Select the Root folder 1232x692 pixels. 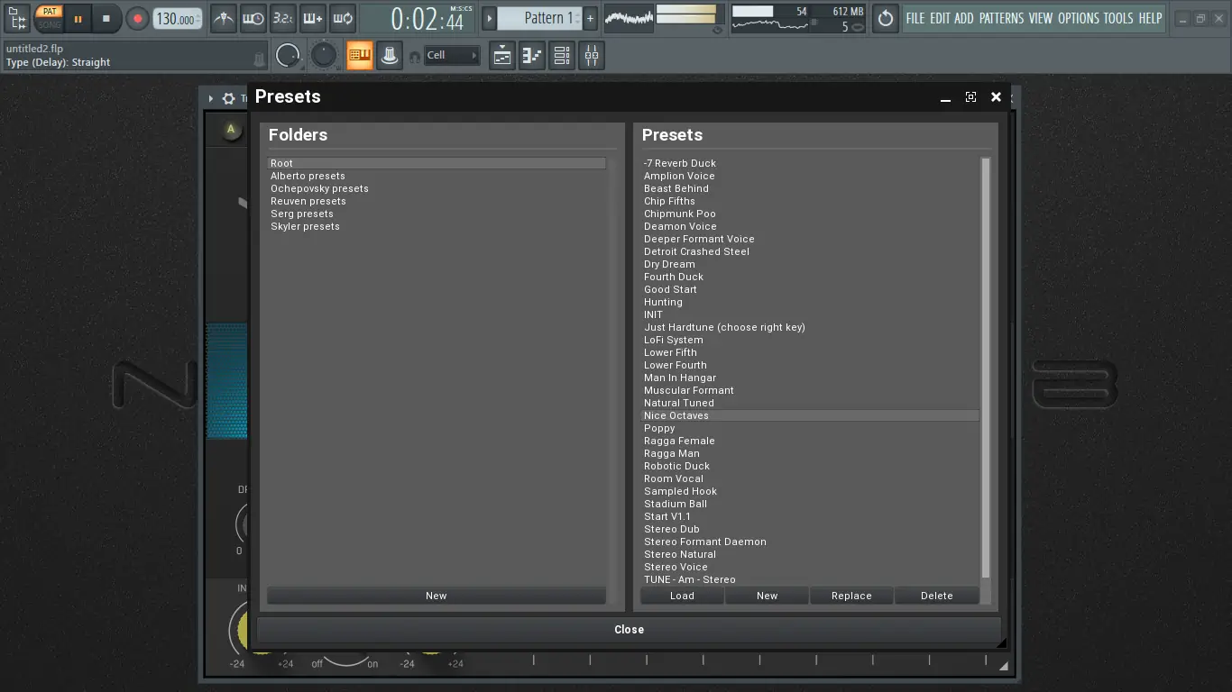click(x=437, y=163)
